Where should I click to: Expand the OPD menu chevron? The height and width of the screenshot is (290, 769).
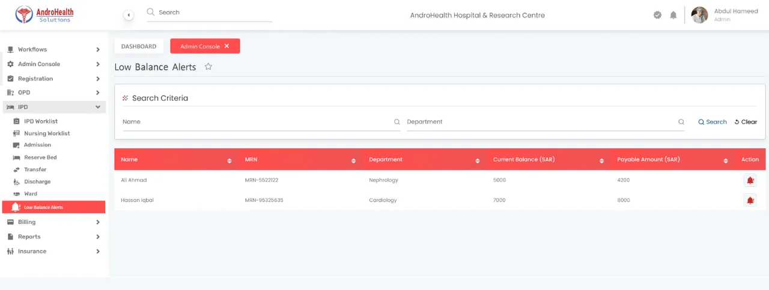[98, 92]
